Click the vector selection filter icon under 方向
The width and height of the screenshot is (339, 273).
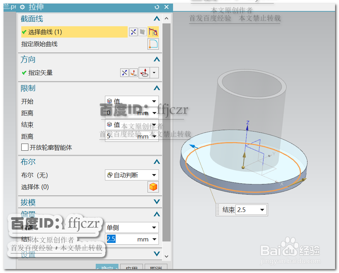124,73
